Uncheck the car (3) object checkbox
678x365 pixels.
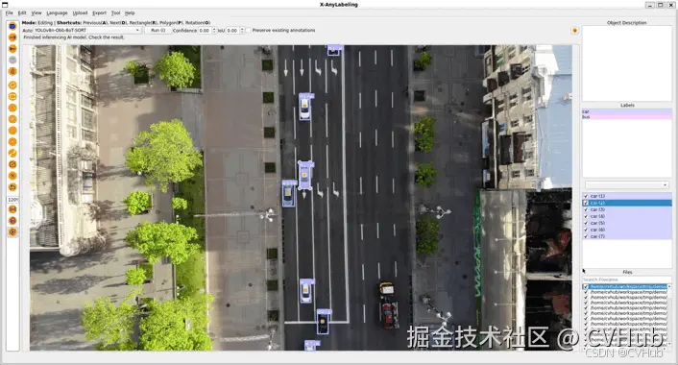coord(586,209)
